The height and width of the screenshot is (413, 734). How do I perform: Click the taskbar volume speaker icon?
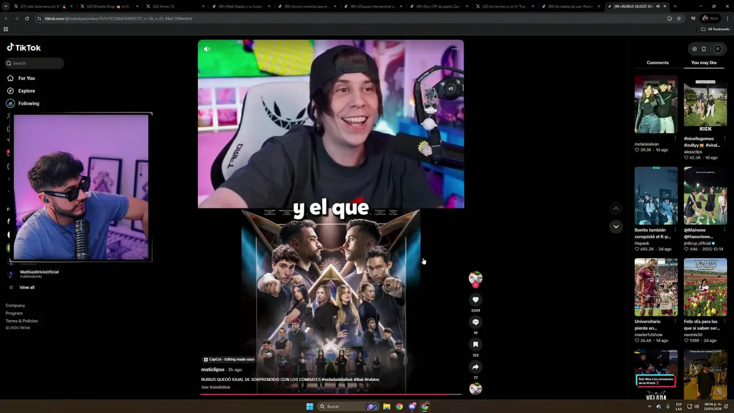(x=697, y=406)
